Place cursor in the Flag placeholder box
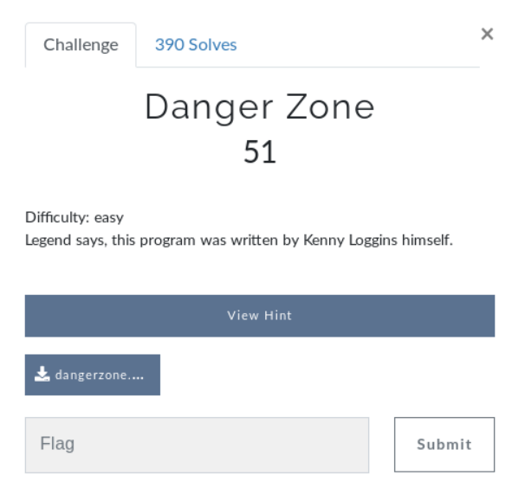This screenshot has height=501, width=512. click(x=197, y=445)
